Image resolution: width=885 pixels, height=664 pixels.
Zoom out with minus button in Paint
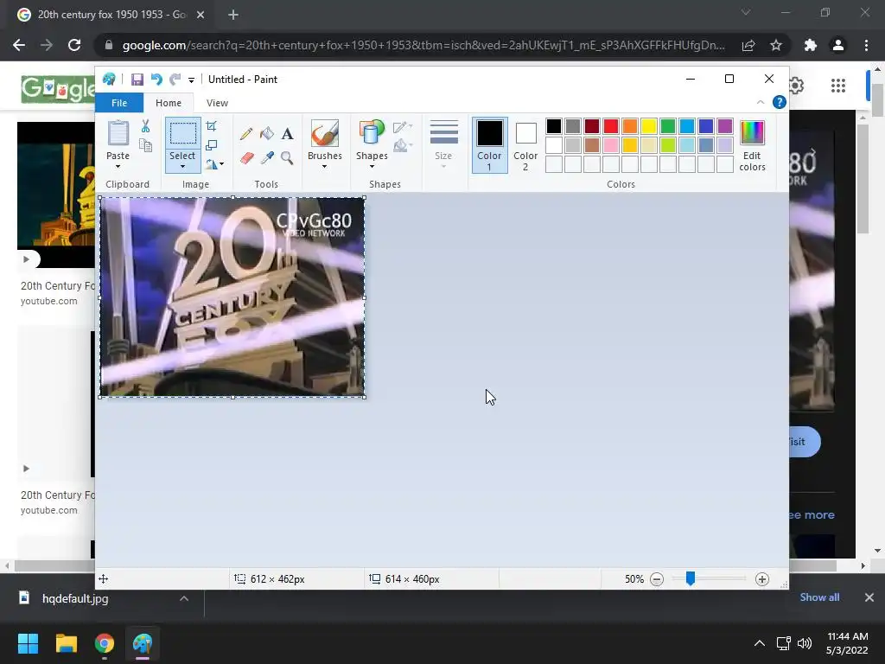coord(657,579)
